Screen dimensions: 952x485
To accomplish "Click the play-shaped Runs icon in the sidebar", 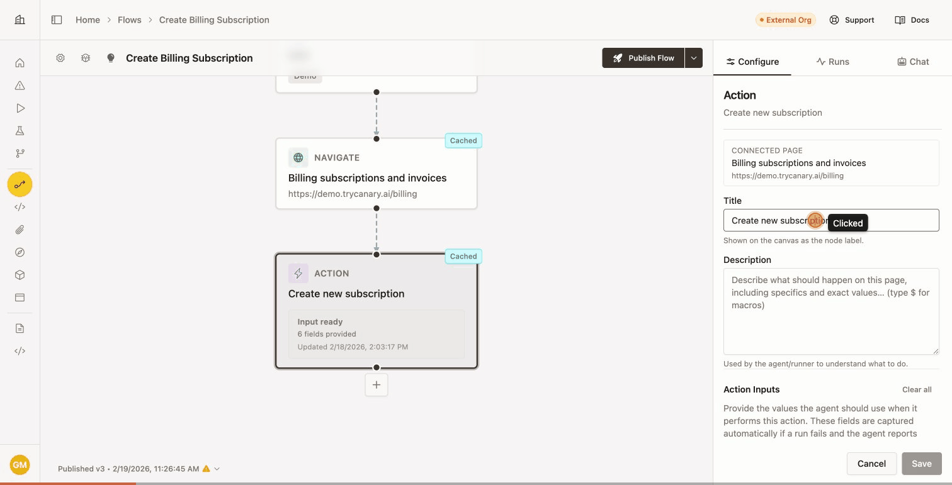I will (20, 108).
